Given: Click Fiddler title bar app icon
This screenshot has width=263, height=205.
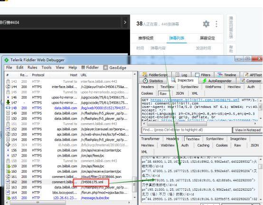Looking at the screenshot, I should click(7, 60).
